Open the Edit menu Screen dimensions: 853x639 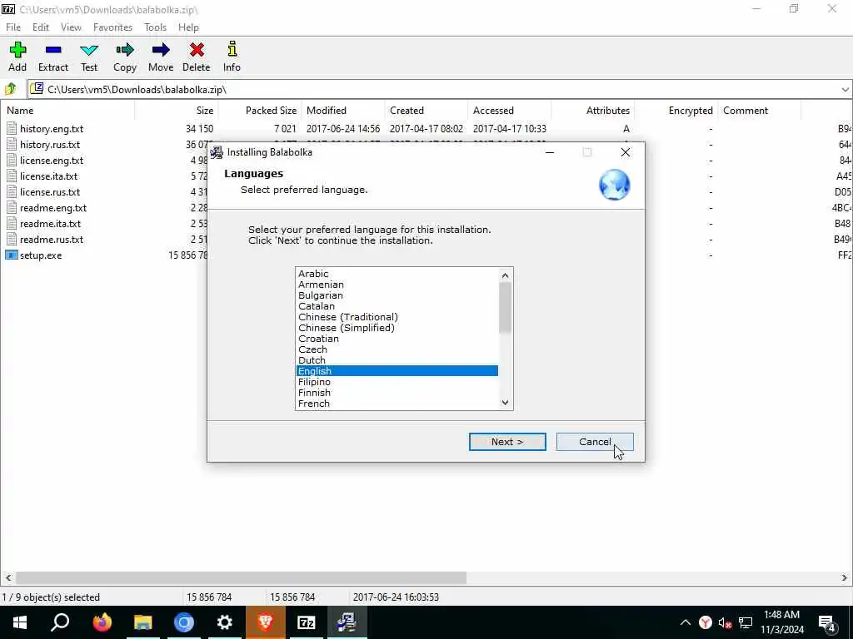point(41,27)
